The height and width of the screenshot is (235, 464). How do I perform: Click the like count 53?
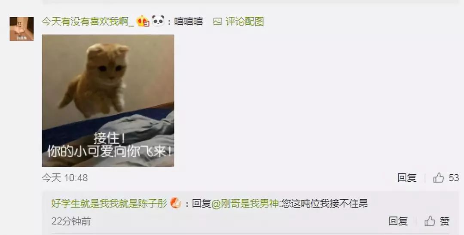454,178
